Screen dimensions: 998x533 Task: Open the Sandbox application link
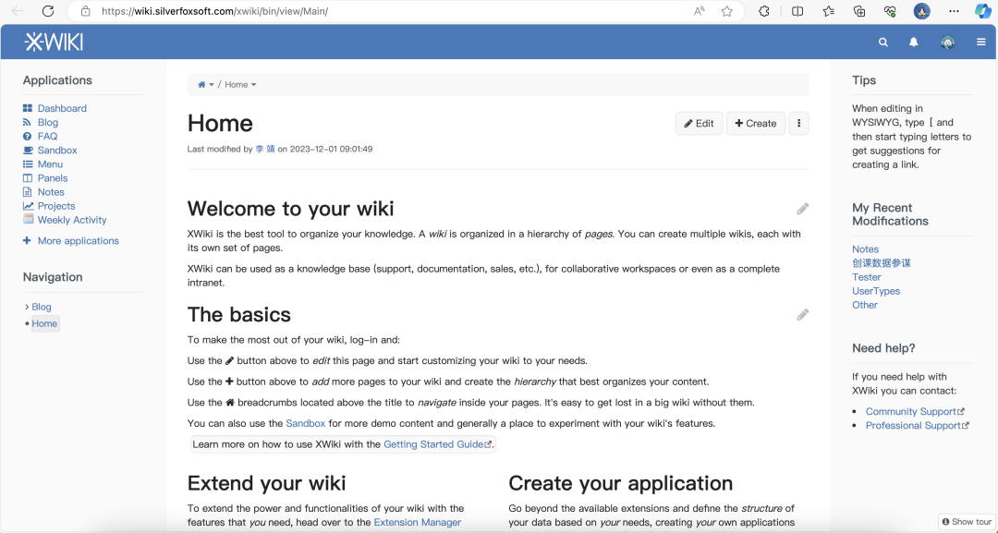(57, 150)
